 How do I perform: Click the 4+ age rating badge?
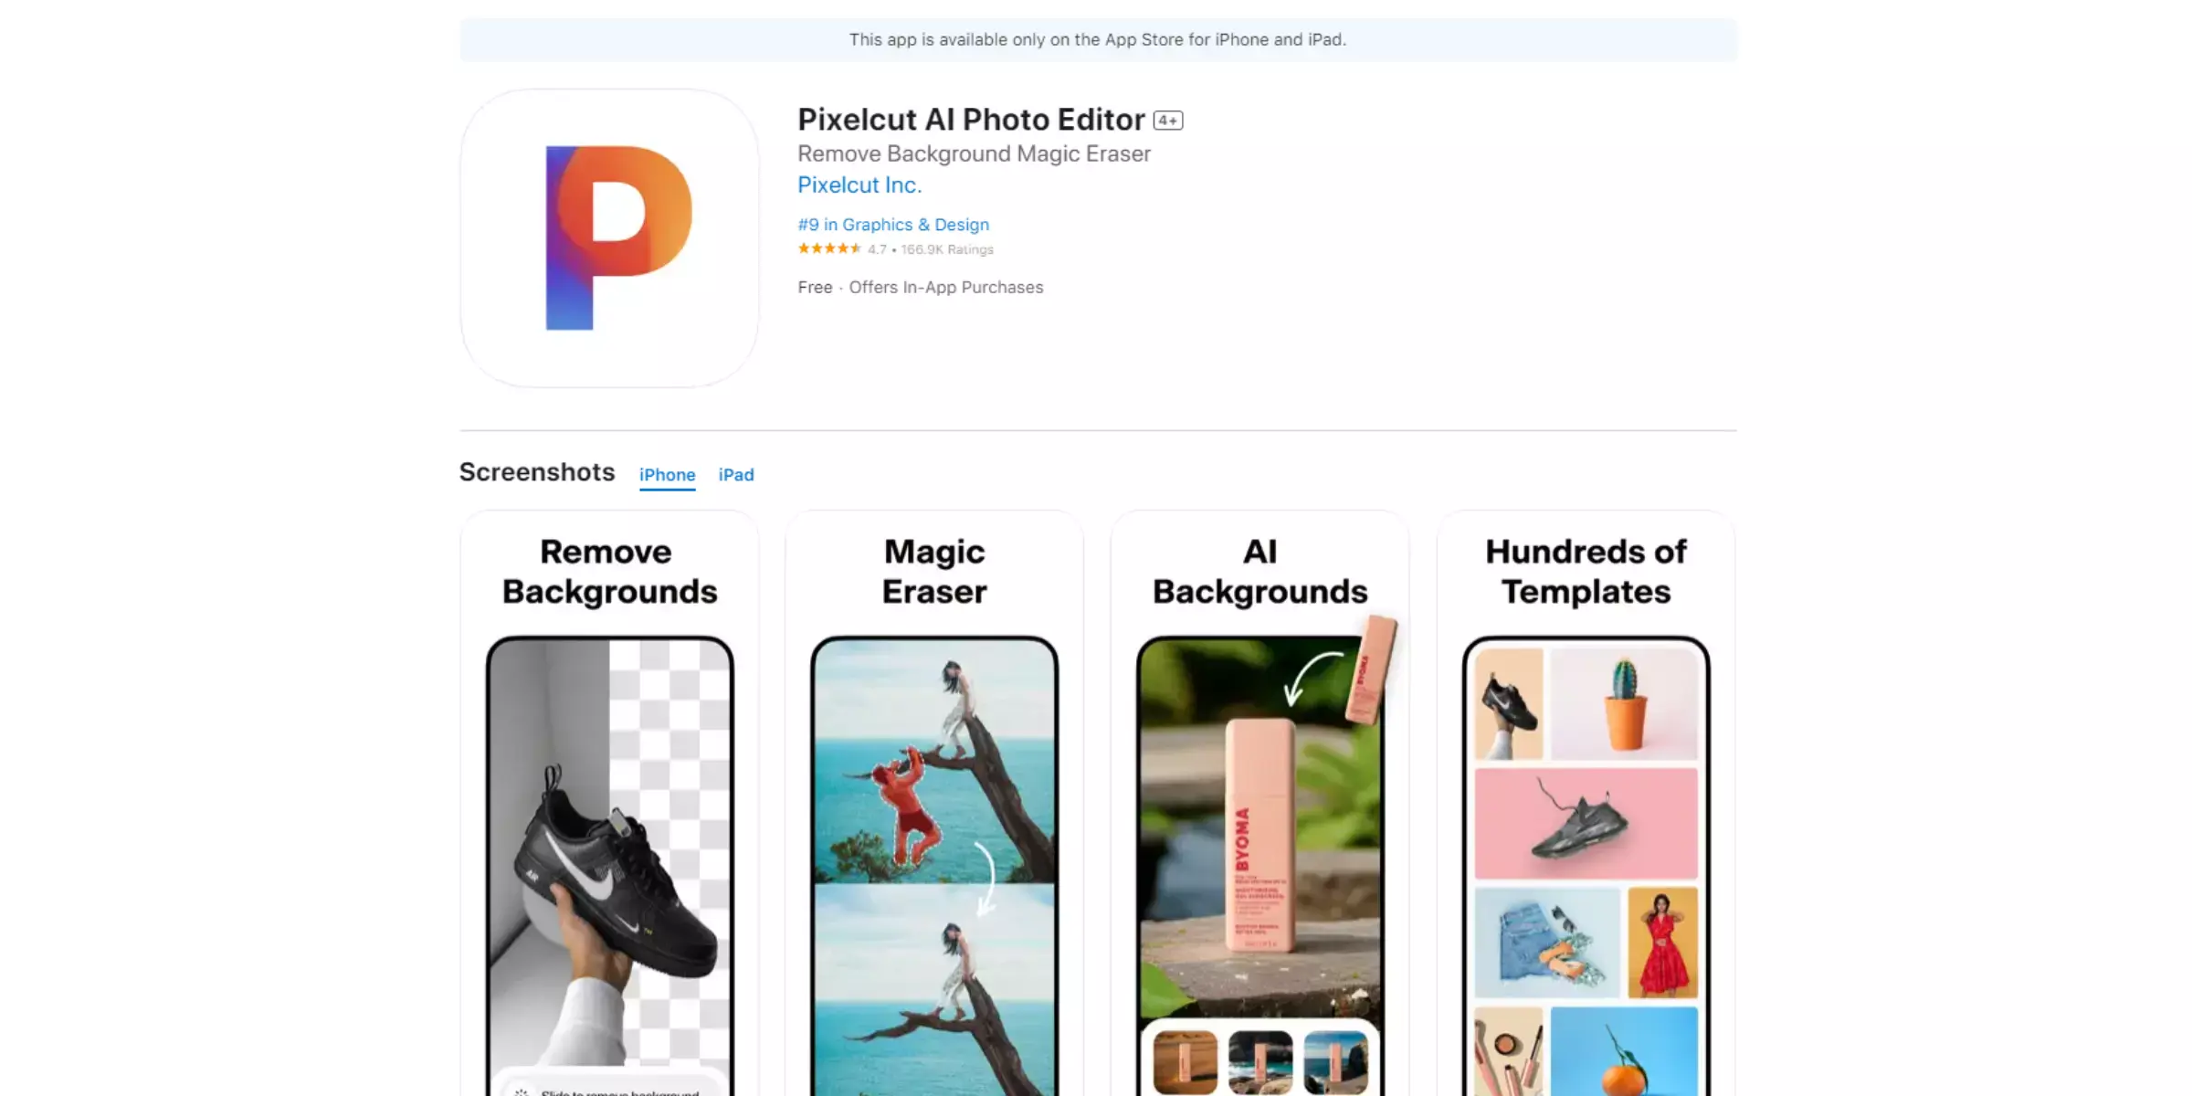(x=1167, y=121)
